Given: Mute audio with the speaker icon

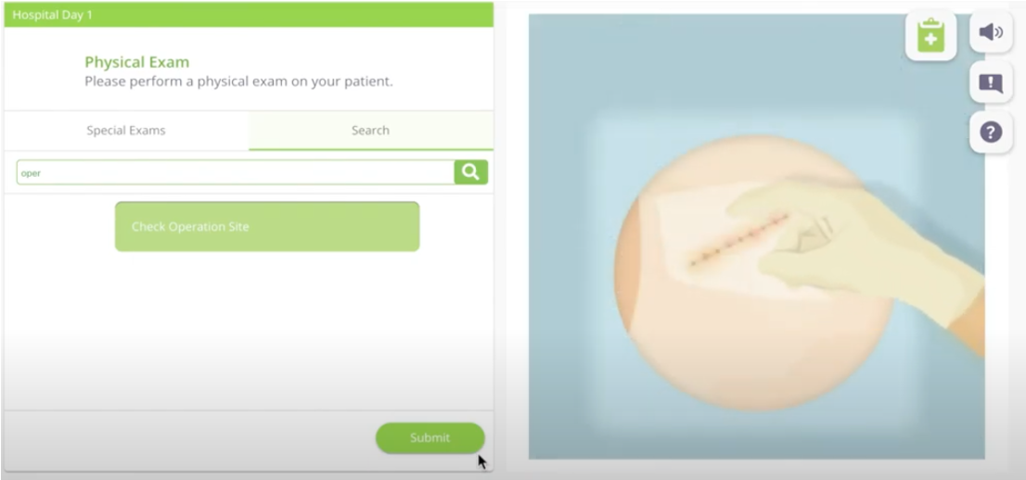Looking at the screenshot, I should coord(991,32).
